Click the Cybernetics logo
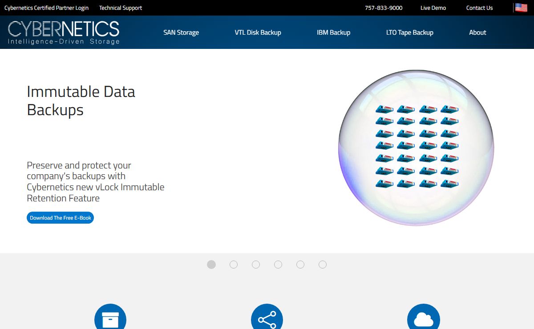The height and width of the screenshot is (329, 534). point(64,32)
